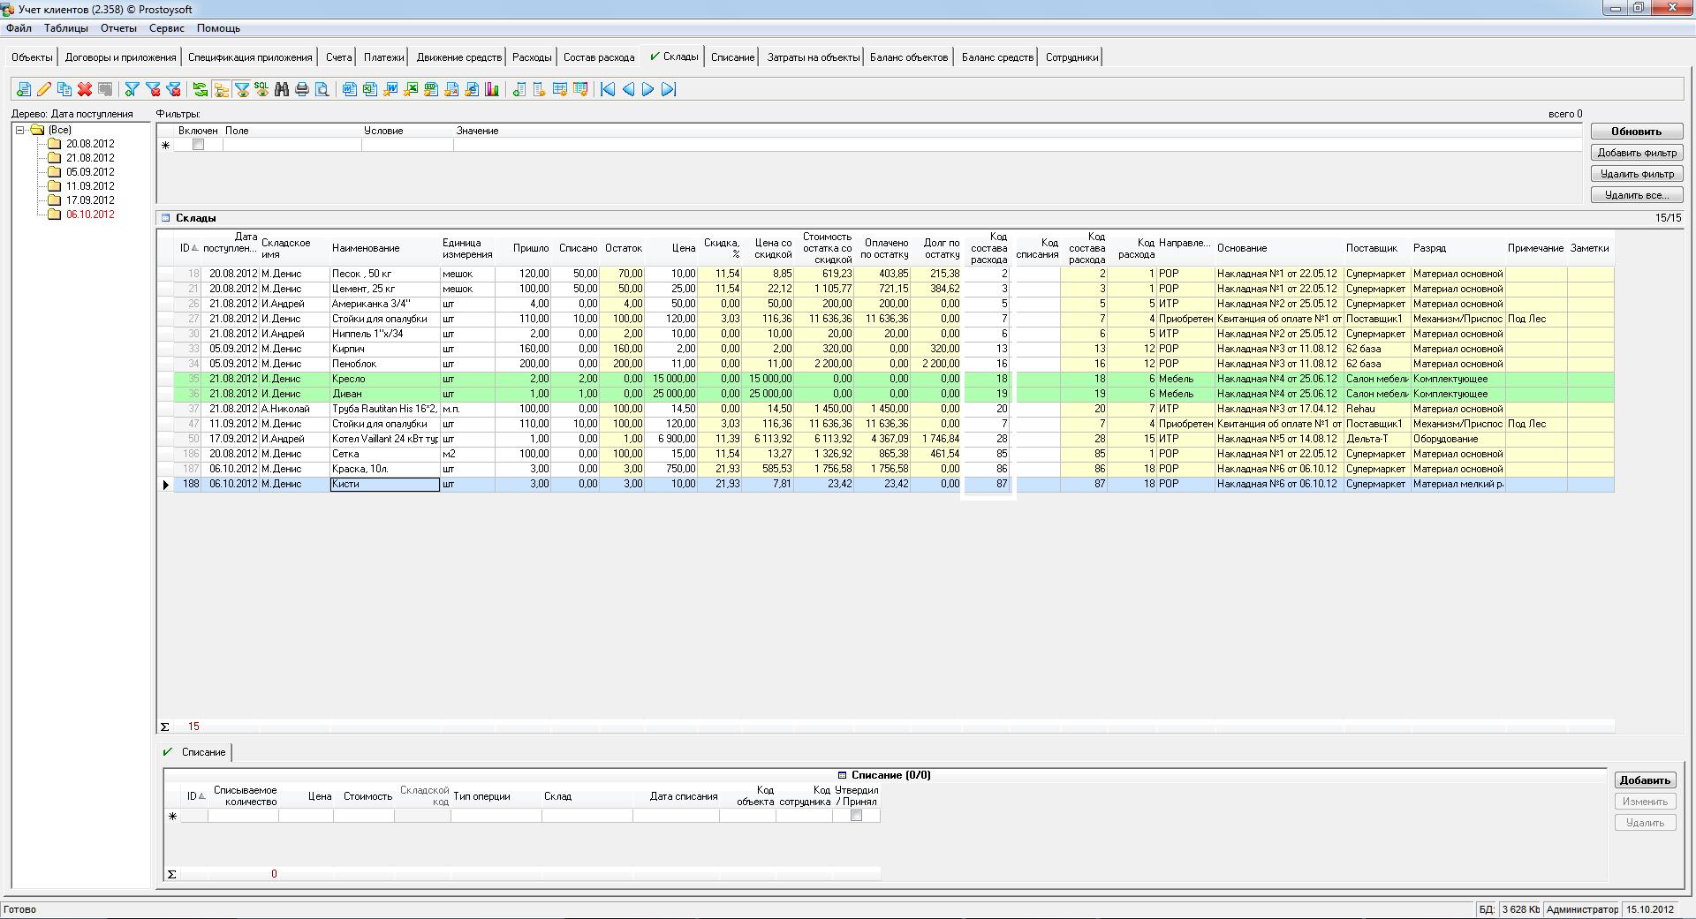Click the remove filter funnel icon

pyautogui.click(x=153, y=89)
